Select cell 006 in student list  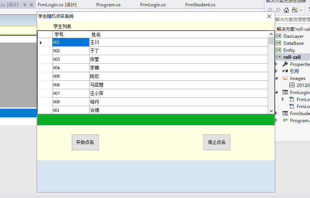click(71, 85)
